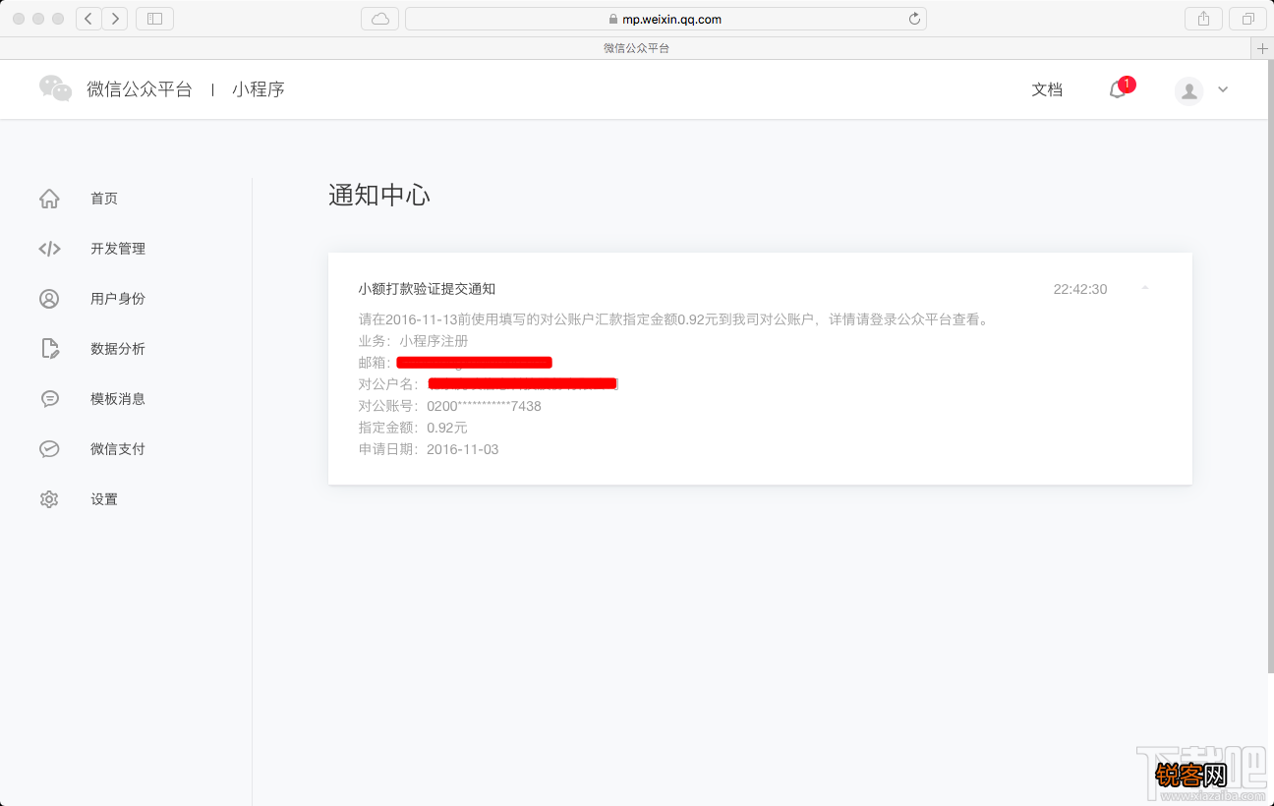The image size is (1274, 806).
Task: Click the user identity person icon
Action: pyautogui.click(x=49, y=299)
